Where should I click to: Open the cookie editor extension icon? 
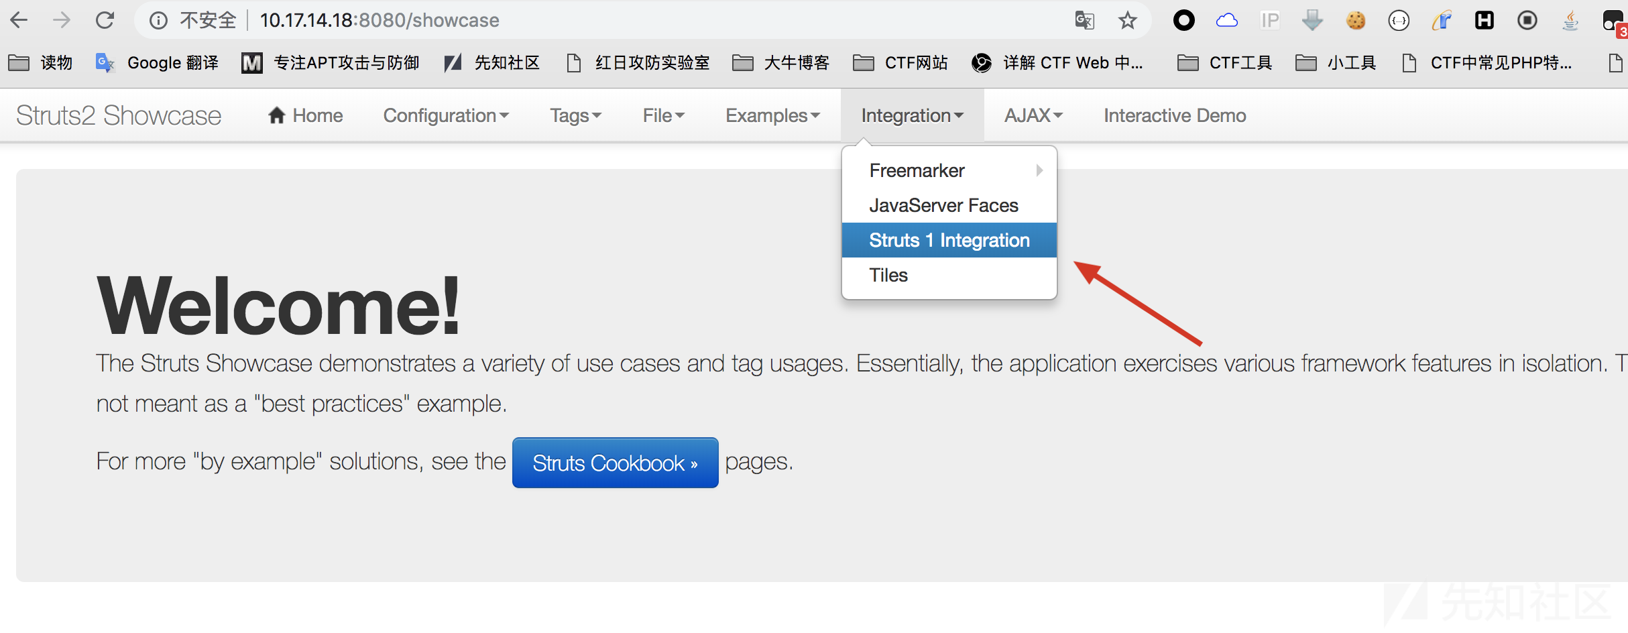point(1356,21)
